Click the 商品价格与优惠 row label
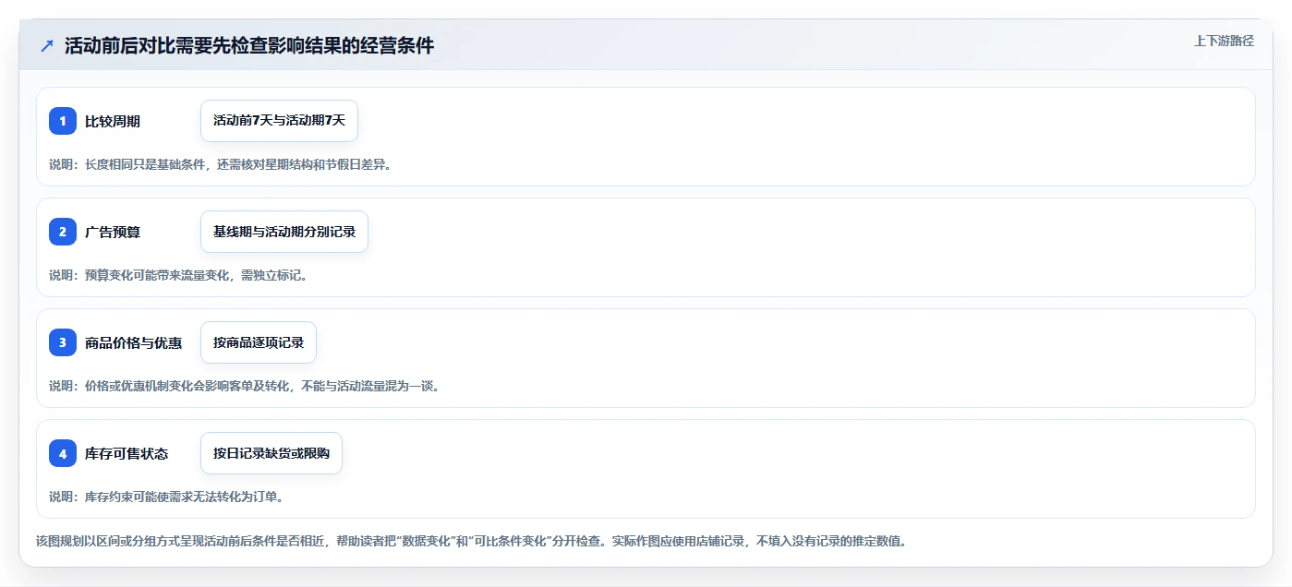 pyautogui.click(x=133, y=342)
